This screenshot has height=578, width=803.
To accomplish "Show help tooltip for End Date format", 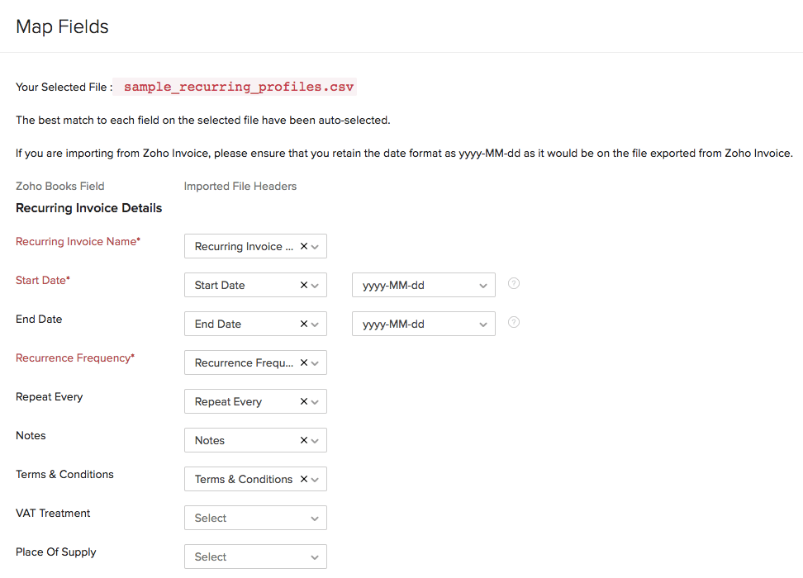I will [x=514, y=322].
